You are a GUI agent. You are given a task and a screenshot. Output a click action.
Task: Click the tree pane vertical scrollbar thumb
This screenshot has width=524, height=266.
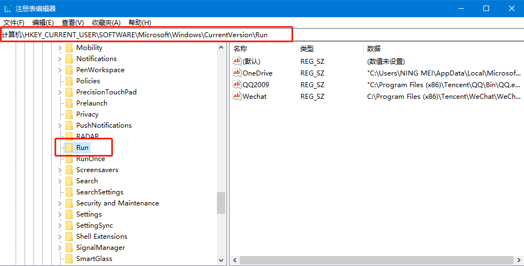point(221,203)
